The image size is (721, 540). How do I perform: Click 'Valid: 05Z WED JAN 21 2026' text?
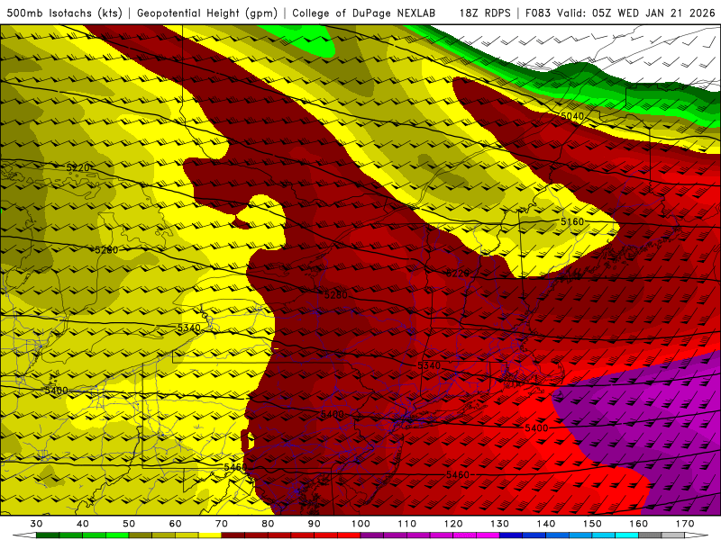click(636, 13)
